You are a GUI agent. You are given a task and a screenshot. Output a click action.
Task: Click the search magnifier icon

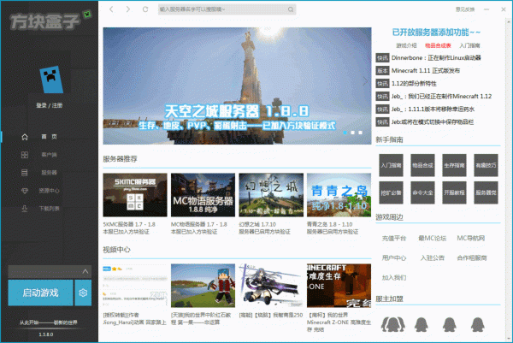(x=291, y=9)
